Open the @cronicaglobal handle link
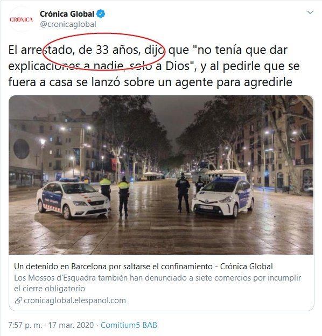 [x=68, y=24]
